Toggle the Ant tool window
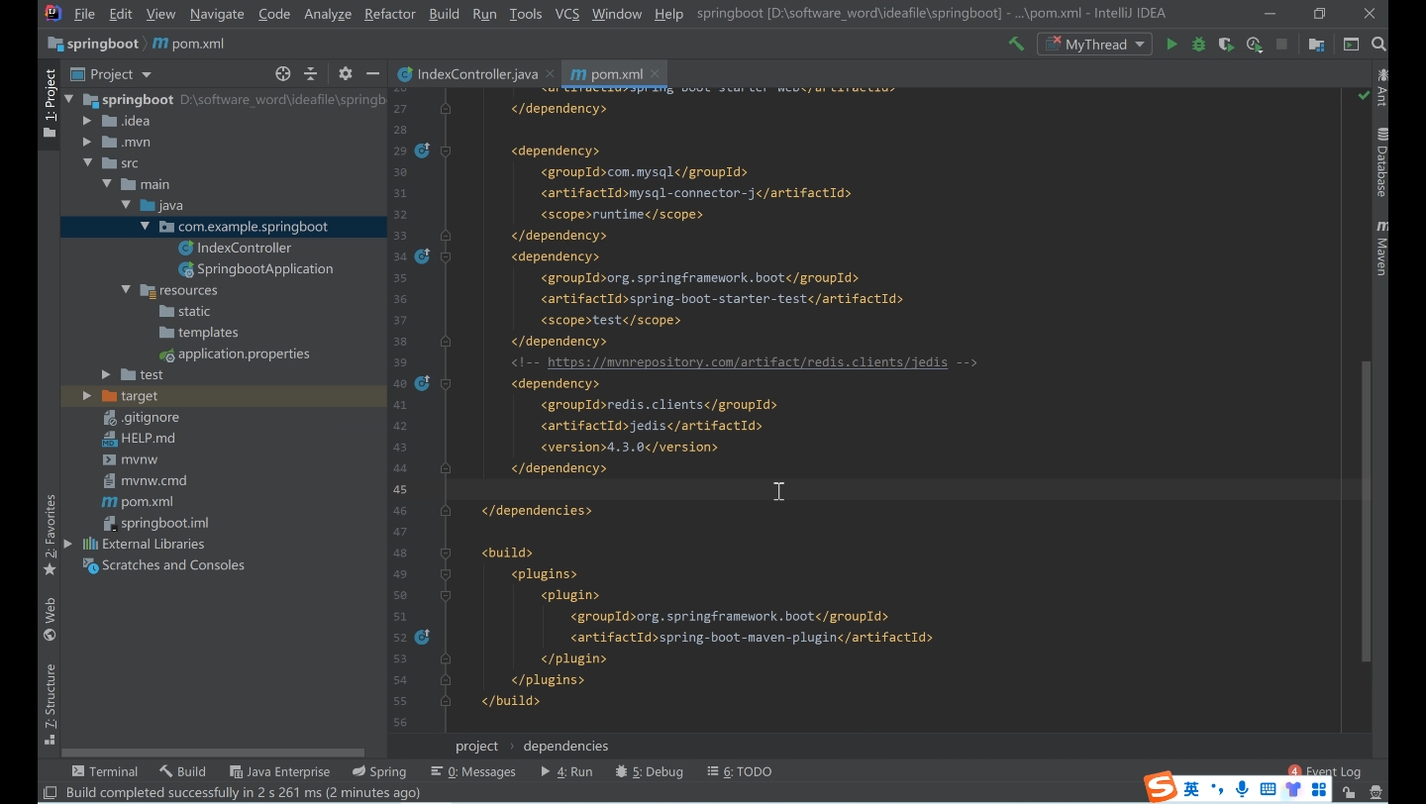1426x804 pixels. click(1381, 87)
